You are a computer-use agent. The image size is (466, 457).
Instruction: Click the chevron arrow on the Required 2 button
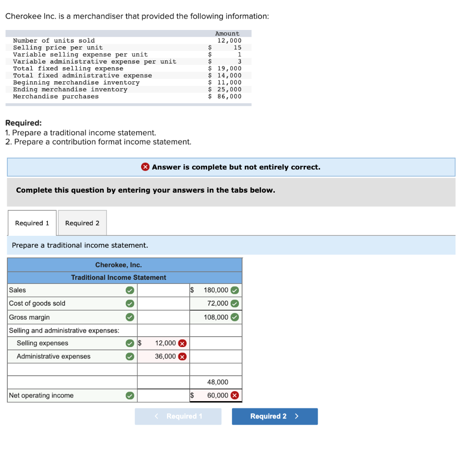297,416
